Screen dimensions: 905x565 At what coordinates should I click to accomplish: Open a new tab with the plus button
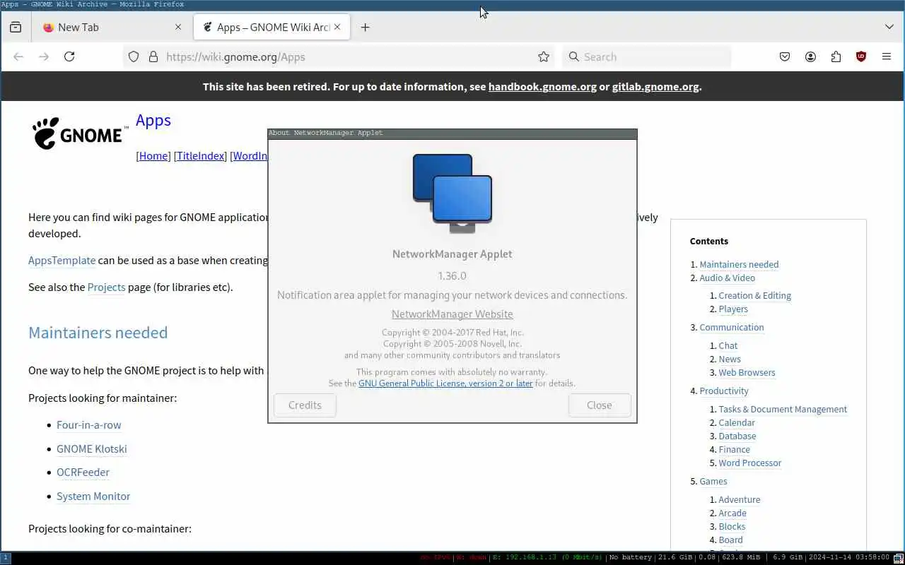tap(365, 27)
